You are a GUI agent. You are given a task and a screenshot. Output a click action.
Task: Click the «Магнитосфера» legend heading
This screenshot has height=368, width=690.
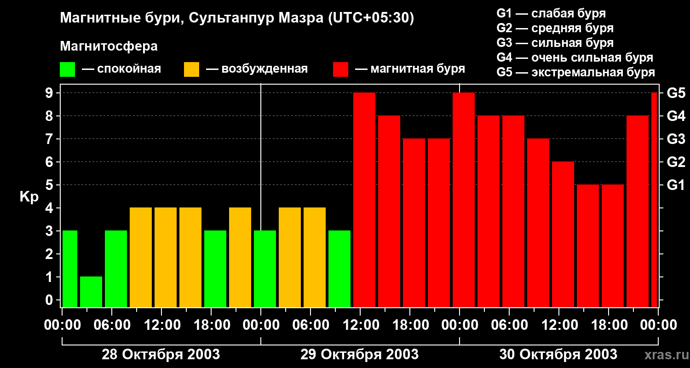click(109, 46)
